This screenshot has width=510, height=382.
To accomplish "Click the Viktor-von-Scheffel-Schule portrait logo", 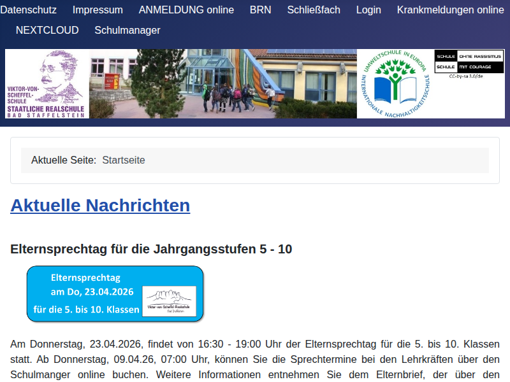I will coord(47,84).
